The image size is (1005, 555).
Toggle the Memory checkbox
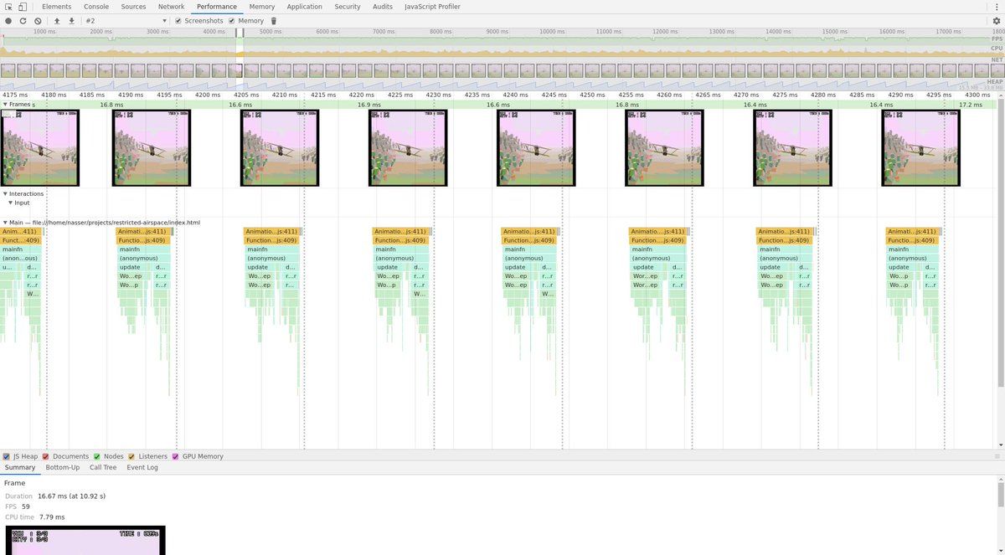tap(232, 21)
